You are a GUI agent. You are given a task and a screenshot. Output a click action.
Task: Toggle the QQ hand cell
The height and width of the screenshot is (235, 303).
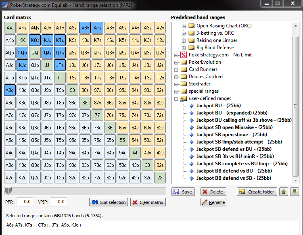[35, 52]
